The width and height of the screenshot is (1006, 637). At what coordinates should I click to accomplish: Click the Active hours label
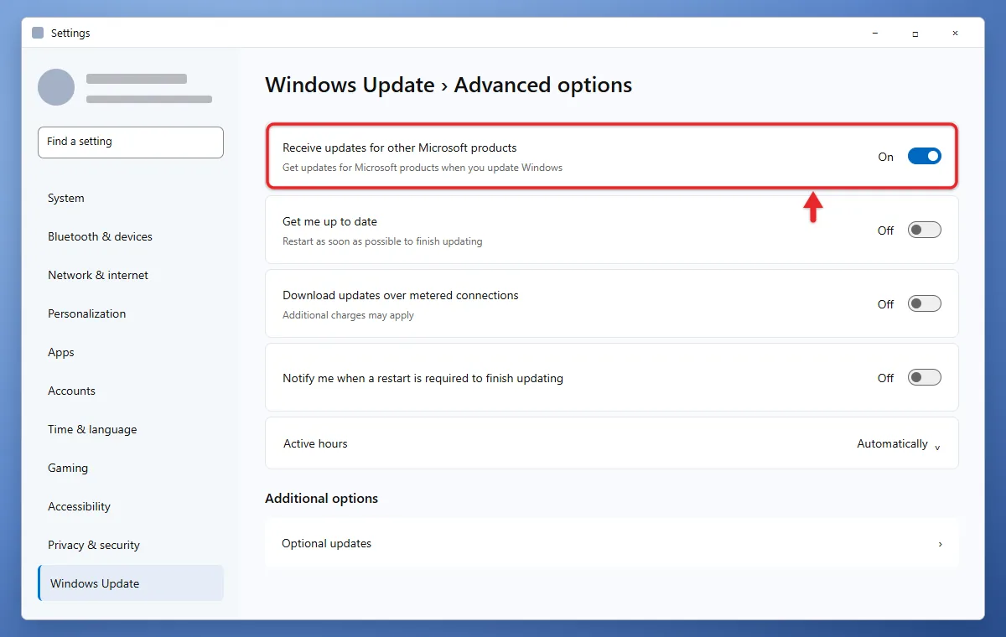pyautogui.click(x=315, y=444)
